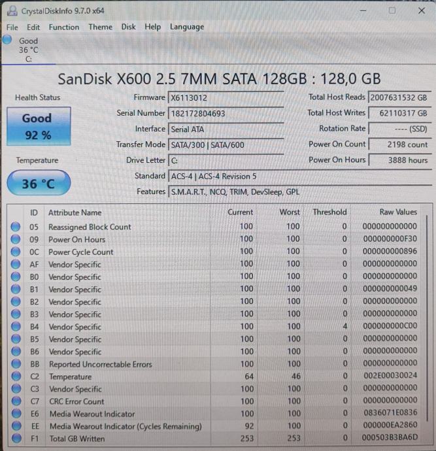Click the status icon for B1 Vendor Specific
Screen dimensions: 436x451
tap(16, 289)
